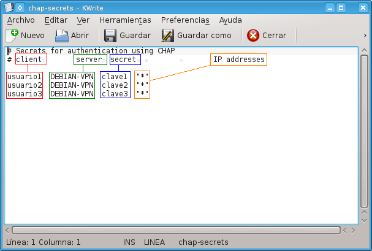Screen dimensions: 372x251
Task: Click the text 'clave2'
Action: (115, 85)
